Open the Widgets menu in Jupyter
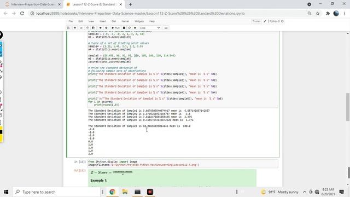This screenshot has height=197, width=350. (x=139, y=21)
